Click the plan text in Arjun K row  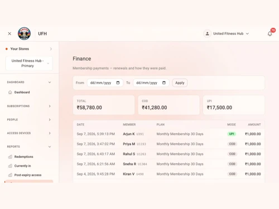(x=180, y=134)
